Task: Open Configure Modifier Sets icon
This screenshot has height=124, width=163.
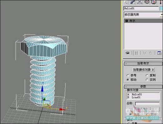Action: pyautogui.click(x=159, y=53)
